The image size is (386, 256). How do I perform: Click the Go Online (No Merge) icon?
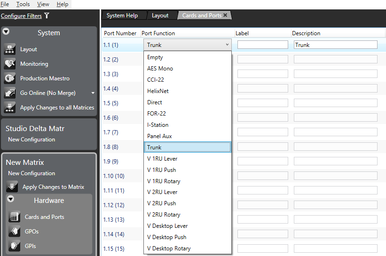tap(10, 93)
